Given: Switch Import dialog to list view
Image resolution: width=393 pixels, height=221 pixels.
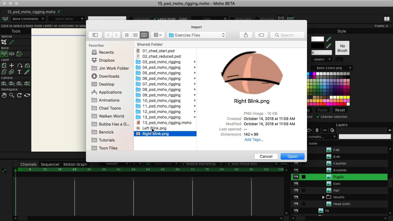Looking at the screenshot, I should click(135, 35).
